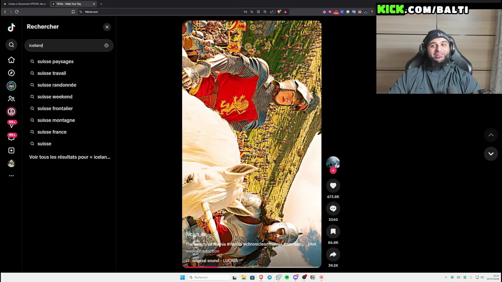Select suggestion suisse montagne
The width and height of the screenshot is (502, 282).
pyautogui.click(x=56, y=120)
